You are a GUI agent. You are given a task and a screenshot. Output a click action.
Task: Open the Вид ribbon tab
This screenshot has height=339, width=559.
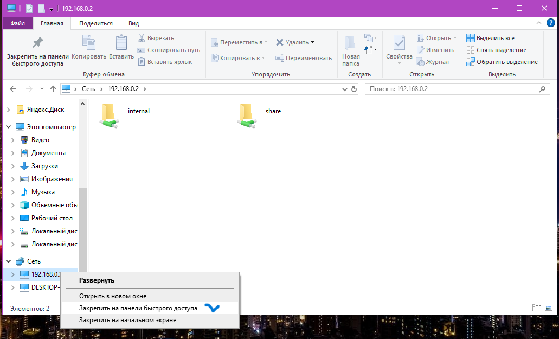click(x=134, y=23)
